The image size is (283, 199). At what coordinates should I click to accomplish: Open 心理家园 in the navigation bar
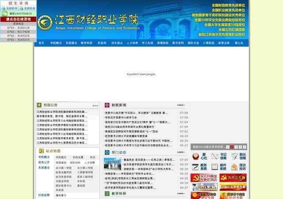click(209, 43)
